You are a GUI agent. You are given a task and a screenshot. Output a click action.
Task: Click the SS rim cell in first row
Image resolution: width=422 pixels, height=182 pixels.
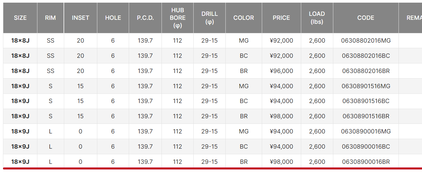click(50, 41)
